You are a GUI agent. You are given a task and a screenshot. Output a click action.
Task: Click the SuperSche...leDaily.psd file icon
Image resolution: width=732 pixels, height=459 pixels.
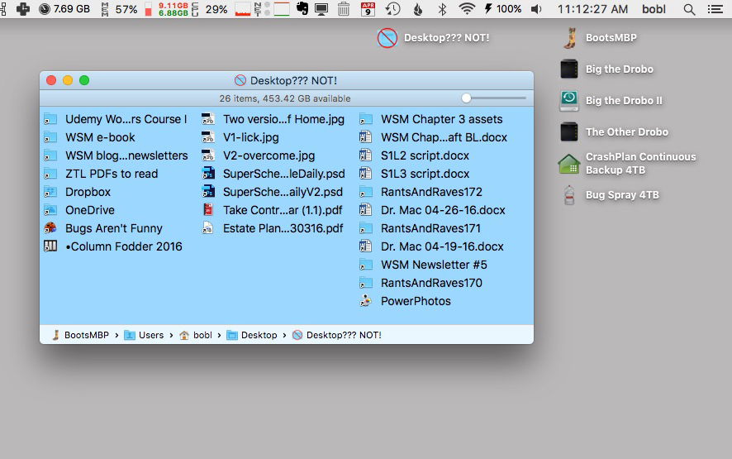tap(208, 174)
